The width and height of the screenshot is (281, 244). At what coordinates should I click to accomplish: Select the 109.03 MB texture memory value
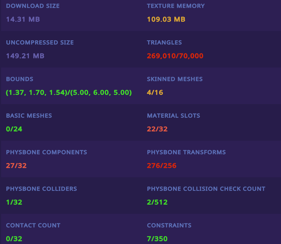166,19
